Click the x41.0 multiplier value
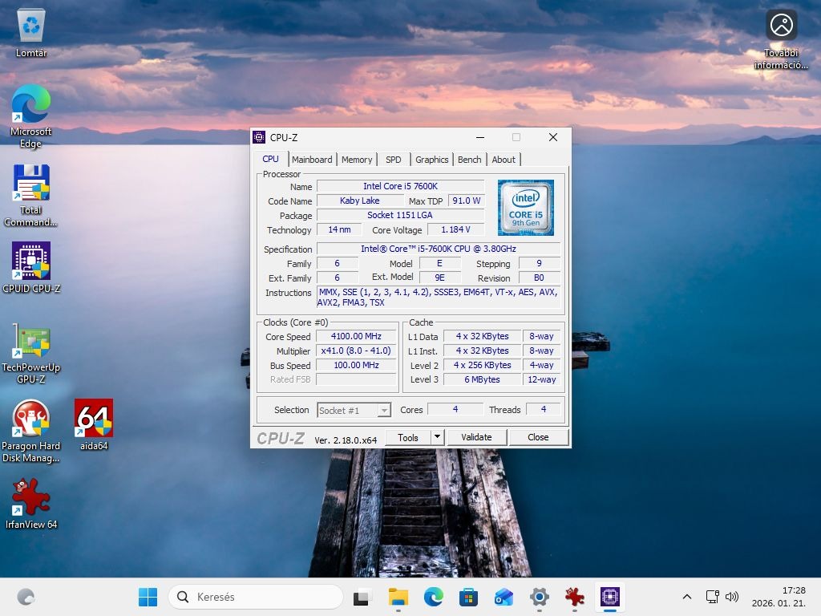 pyautogui.click(x=356, y=351)
